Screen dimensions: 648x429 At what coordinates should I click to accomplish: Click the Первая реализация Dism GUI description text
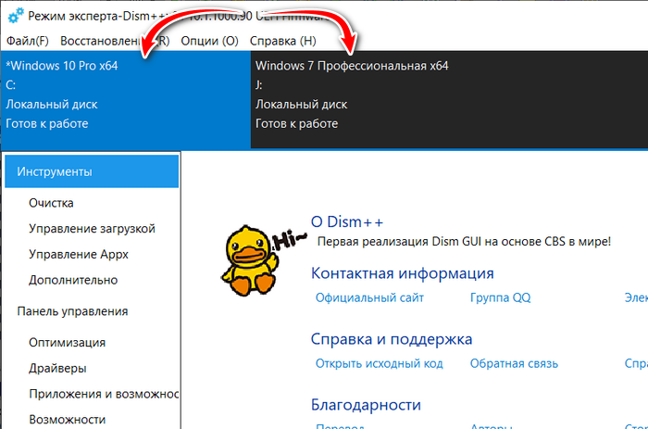tap(464, 242)
